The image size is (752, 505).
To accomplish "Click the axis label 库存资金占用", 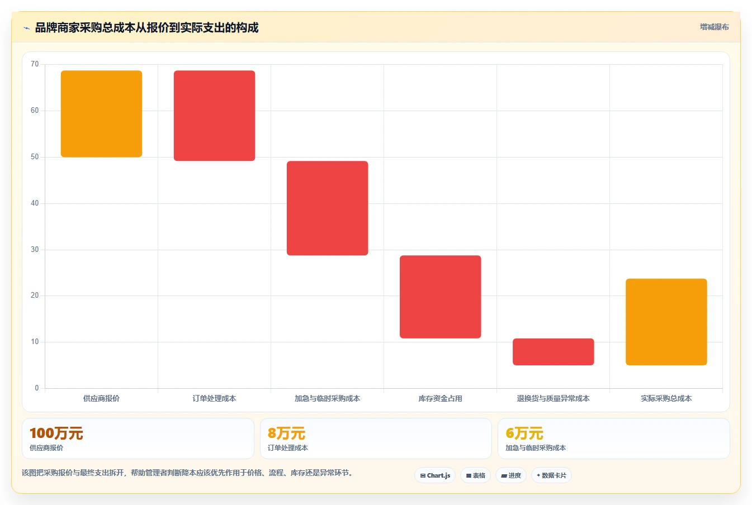I will pyautogui.click(x=441, y=398).
